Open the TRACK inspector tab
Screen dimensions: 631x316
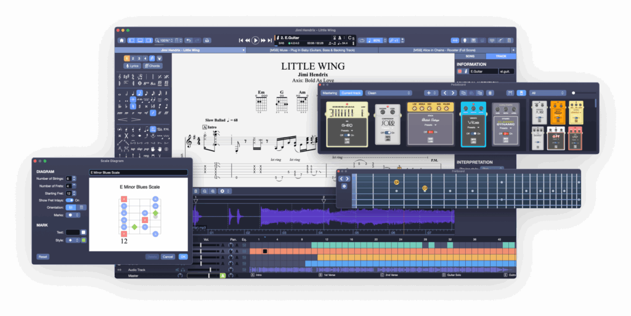click(501, 56)
